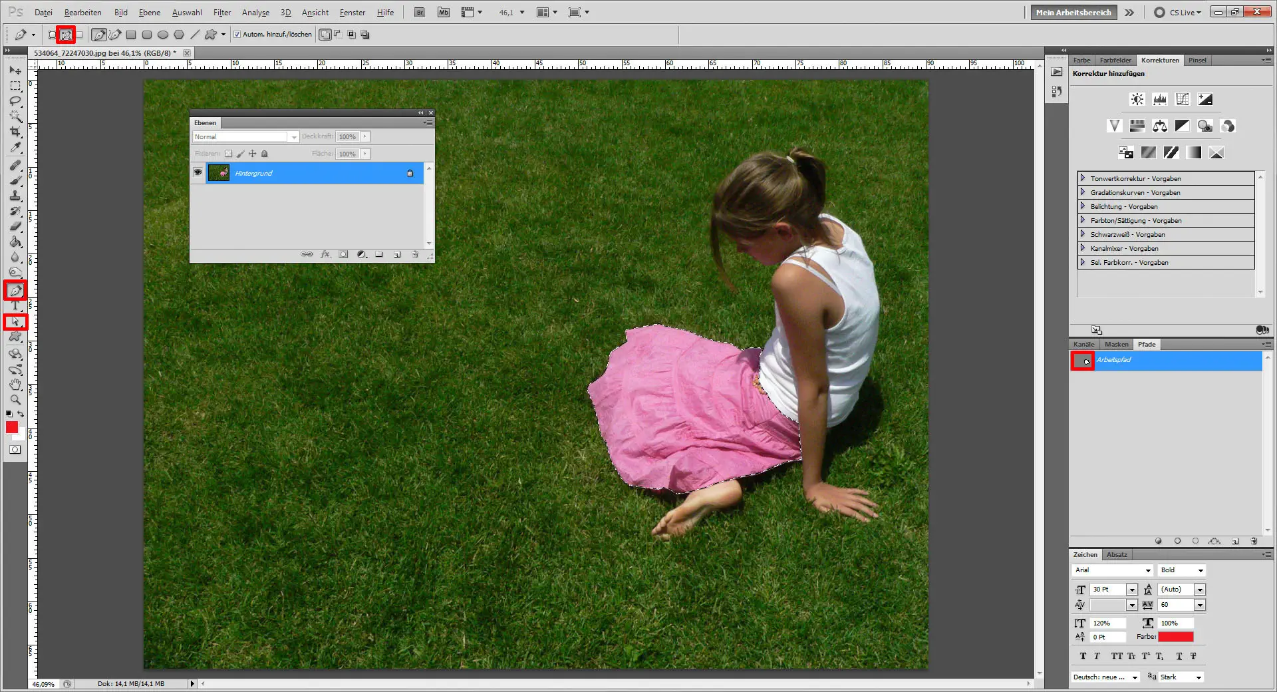
Task: Open the blend mode dropdown showing Normal
Action: point(293,136)
